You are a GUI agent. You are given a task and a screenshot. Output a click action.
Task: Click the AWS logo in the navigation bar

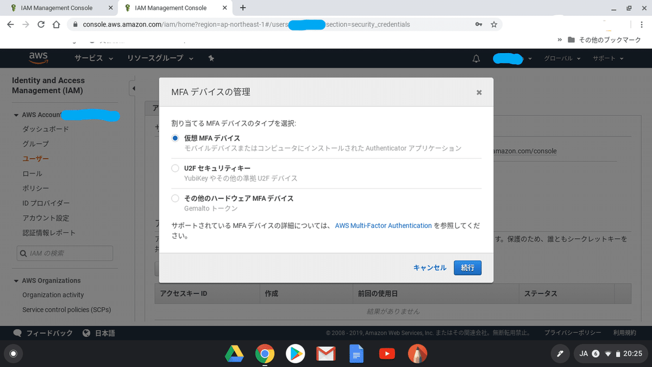pos(38,58)
